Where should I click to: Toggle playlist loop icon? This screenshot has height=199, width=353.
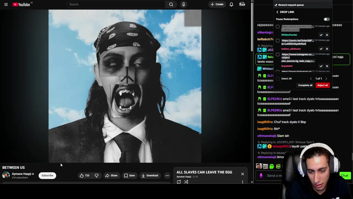pos(179,182)
